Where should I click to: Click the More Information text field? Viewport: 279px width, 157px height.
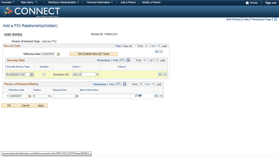pos(107,96)
